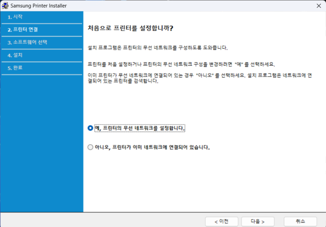Close the Samsung Printer Installer window

click(319, 6)
